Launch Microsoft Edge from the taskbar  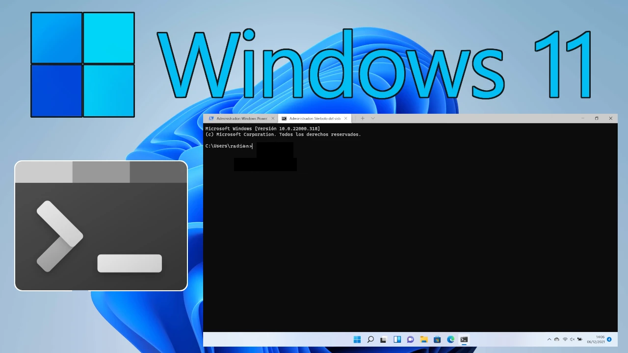pyautogui.click(x=450, y=339)
